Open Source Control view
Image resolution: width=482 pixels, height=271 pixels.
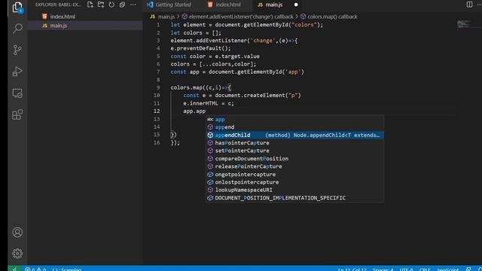pos(17,50)
